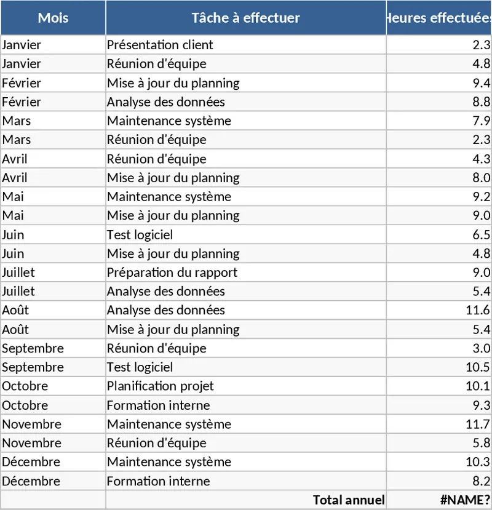Image resolution: width=492 pixels, height=510 pixels.
Task: Select the #NAME? error cell
Action: point(438,500)
